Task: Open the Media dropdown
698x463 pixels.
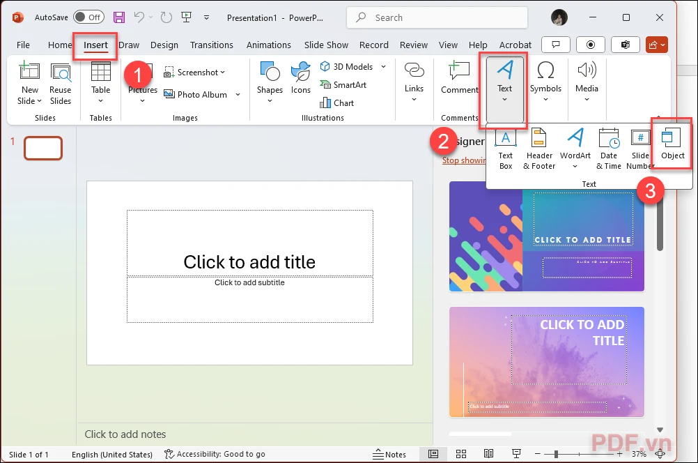Action: [587, 82]
